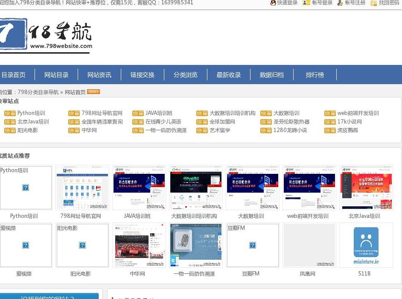Open the 凤凰网 blank thumbnail
Viewport: 402px width, 299px height.
click(x=309, y=245)
